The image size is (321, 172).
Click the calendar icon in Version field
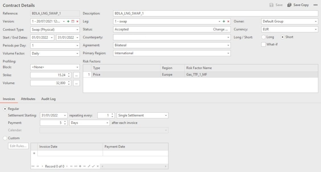(73, 22)
